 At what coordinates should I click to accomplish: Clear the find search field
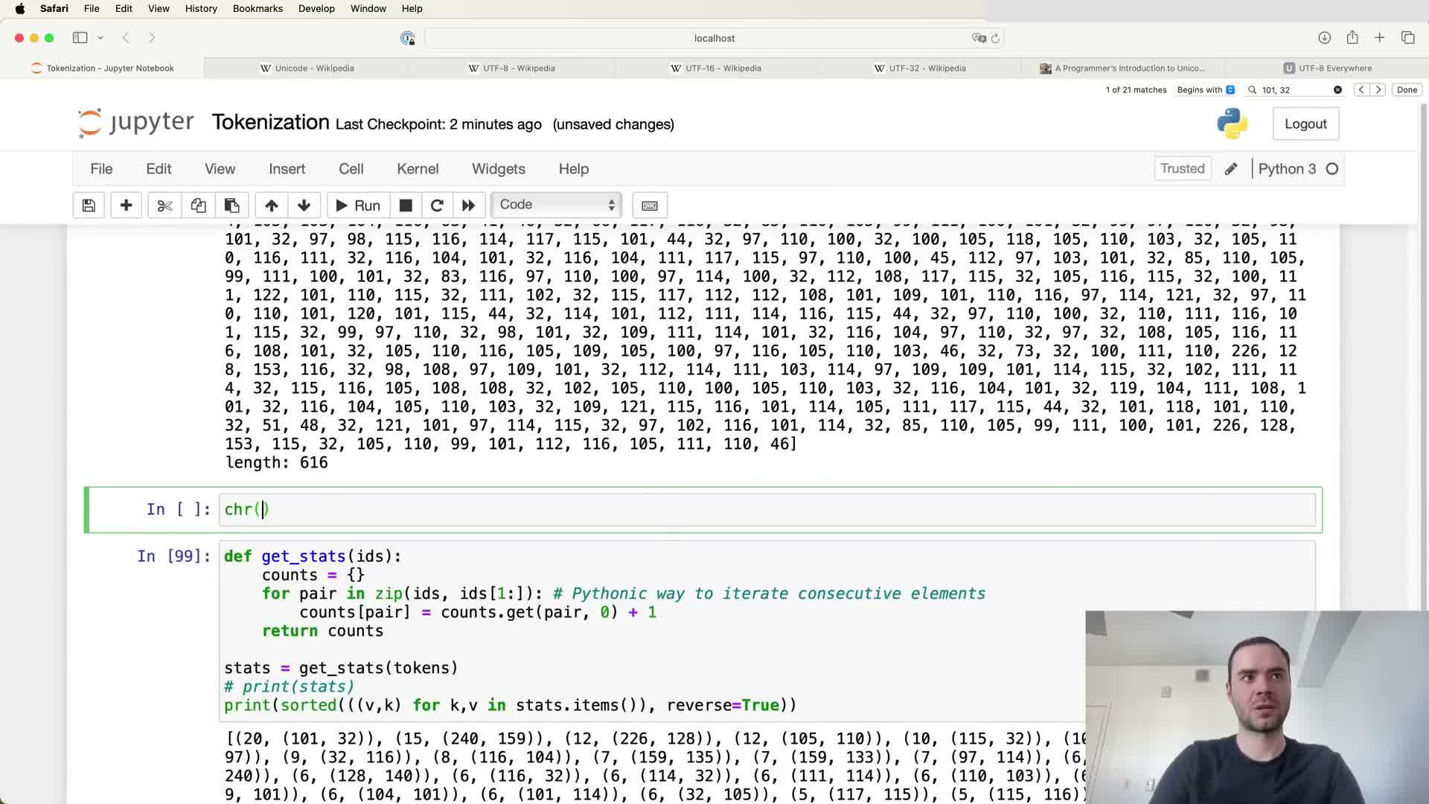tap(1337, 90)
